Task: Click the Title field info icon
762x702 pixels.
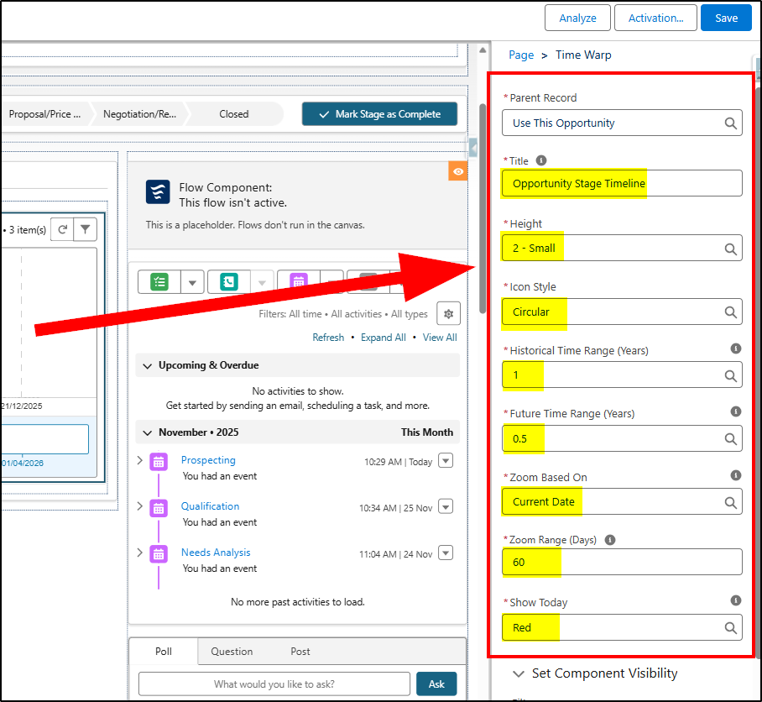Action: 541,160
